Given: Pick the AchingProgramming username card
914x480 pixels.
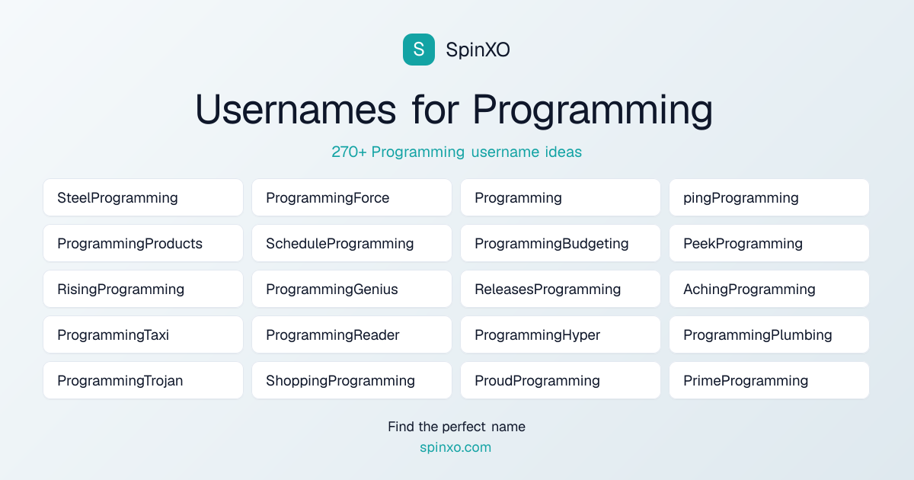Looking at the screenshot, I should (769, 289).
